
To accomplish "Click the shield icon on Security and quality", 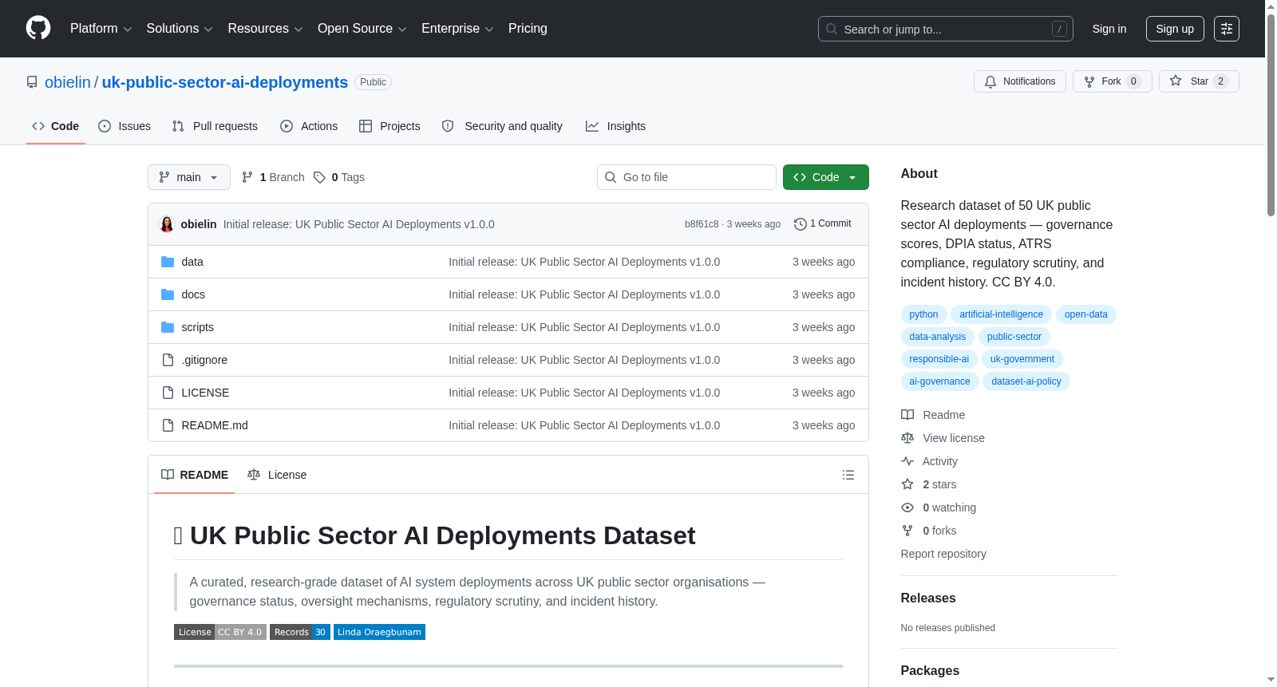I will (448, 126).
